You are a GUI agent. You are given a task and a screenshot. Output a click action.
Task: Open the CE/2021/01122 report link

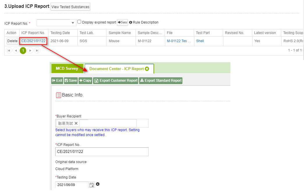coord(33,41)
